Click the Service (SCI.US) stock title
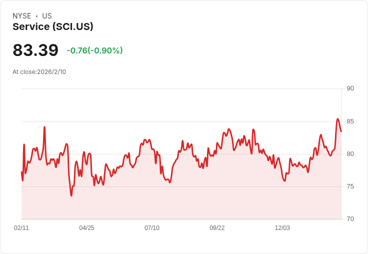Screen dimensions: 368x254 53,27
